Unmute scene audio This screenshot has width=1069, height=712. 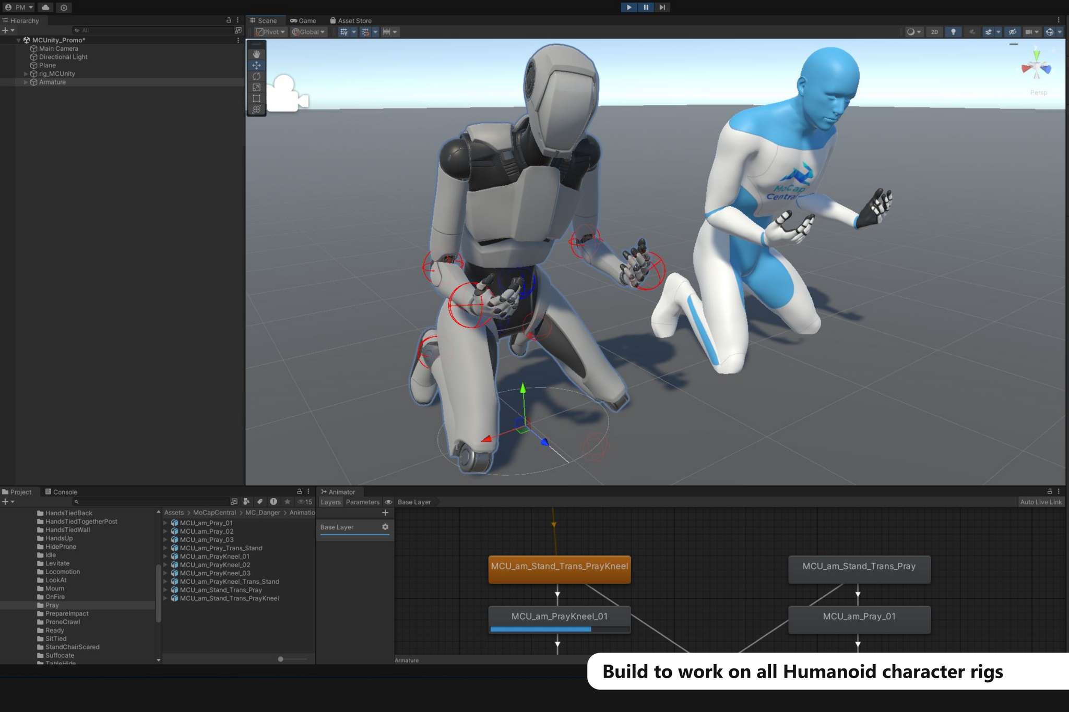pos(972,32)
